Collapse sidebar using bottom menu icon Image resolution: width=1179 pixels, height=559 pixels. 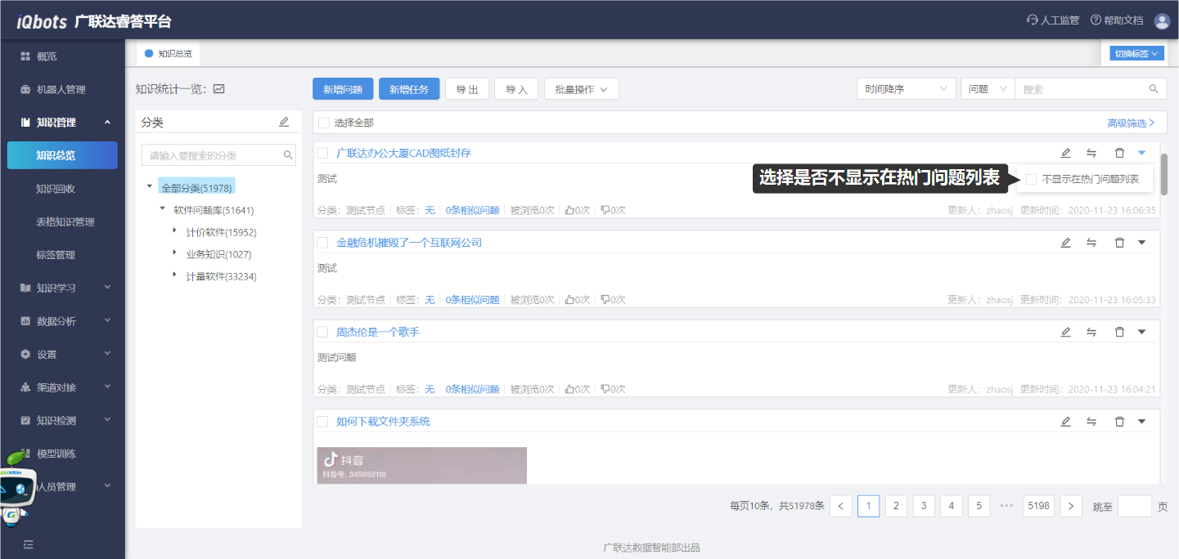click(28, 544)
